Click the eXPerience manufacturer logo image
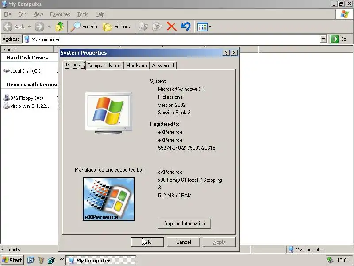 pos(108,199)
